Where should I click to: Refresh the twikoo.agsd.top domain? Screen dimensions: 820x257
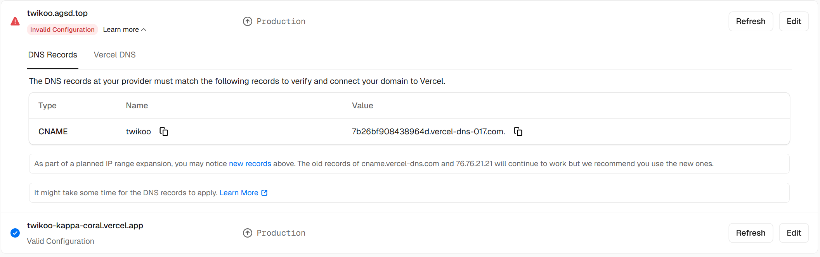(x=751, y=21)
